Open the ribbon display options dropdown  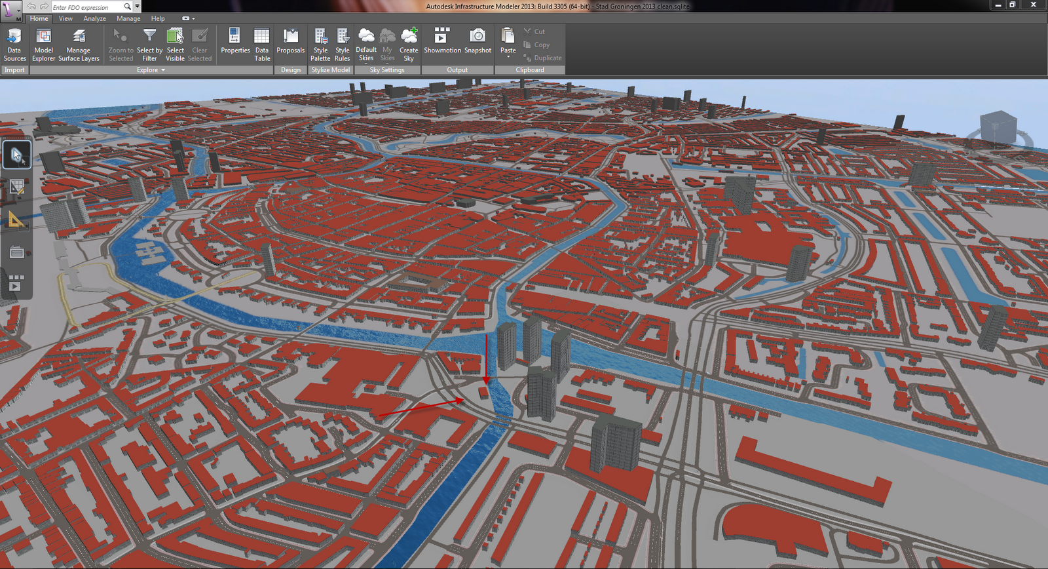coord(188,18)
